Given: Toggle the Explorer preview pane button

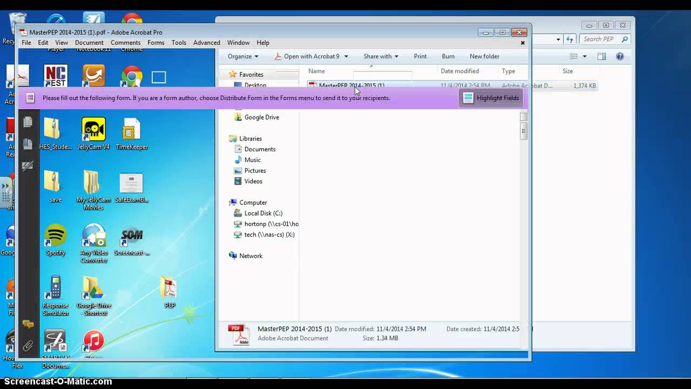Looking at the screenshot, I should [x=601, y=56].
